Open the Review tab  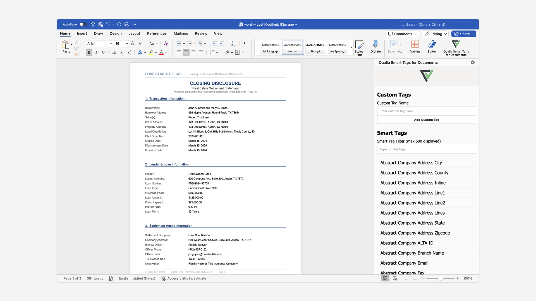click(201, 33)
